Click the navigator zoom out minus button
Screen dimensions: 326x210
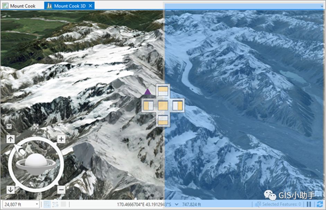coord(61,190)
